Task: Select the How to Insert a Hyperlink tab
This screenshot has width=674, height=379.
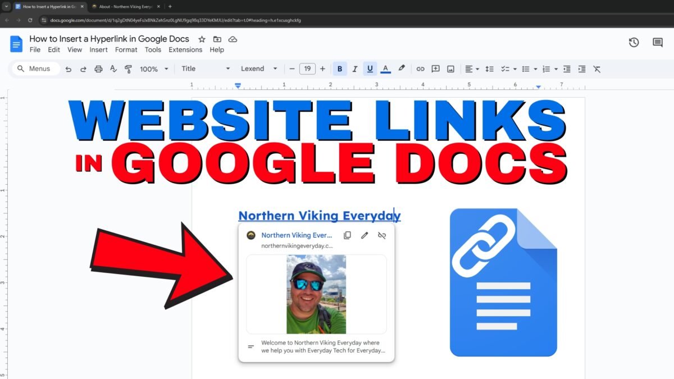Action: (x=49, y=7)
